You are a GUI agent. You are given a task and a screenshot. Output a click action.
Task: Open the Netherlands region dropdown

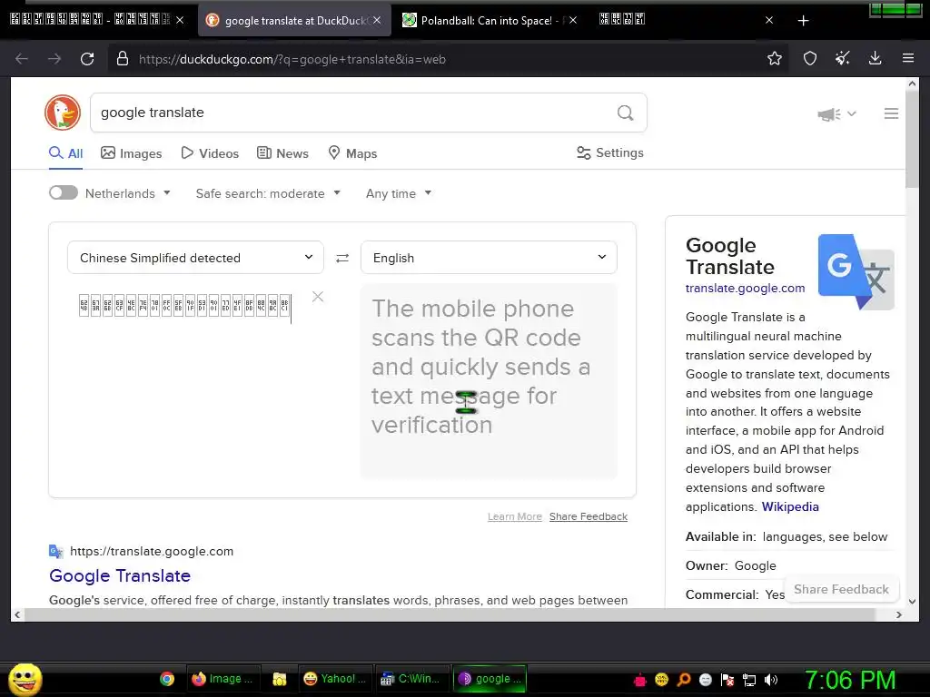pos(127,193)
